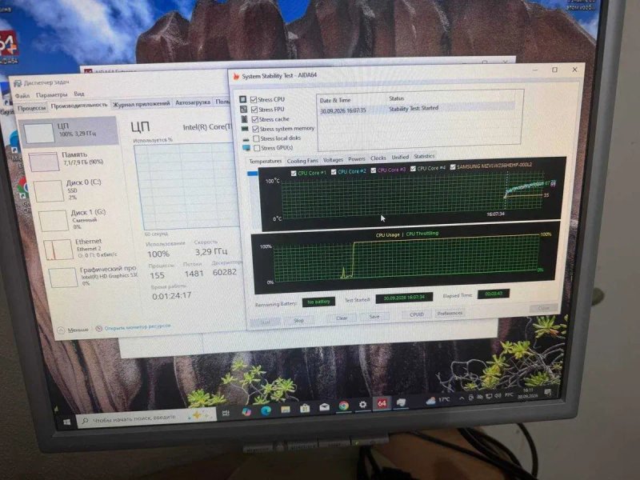The image size is (640, 480).
Task: Open AIDA64 Preferences button
Action: pyautogui.click(x=450, y=313)
